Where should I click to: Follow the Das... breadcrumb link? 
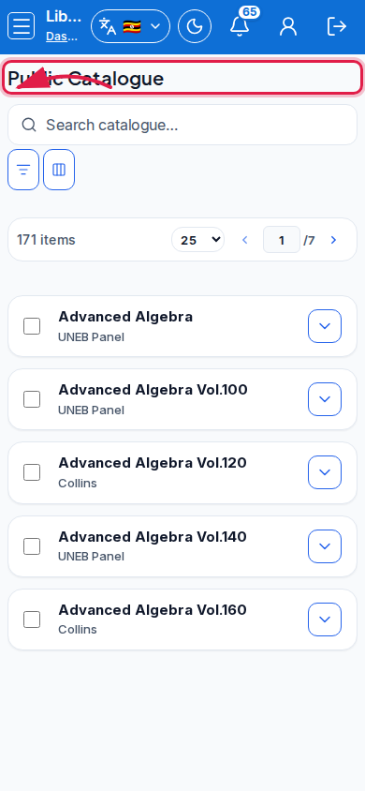click(x=62, y=37)
